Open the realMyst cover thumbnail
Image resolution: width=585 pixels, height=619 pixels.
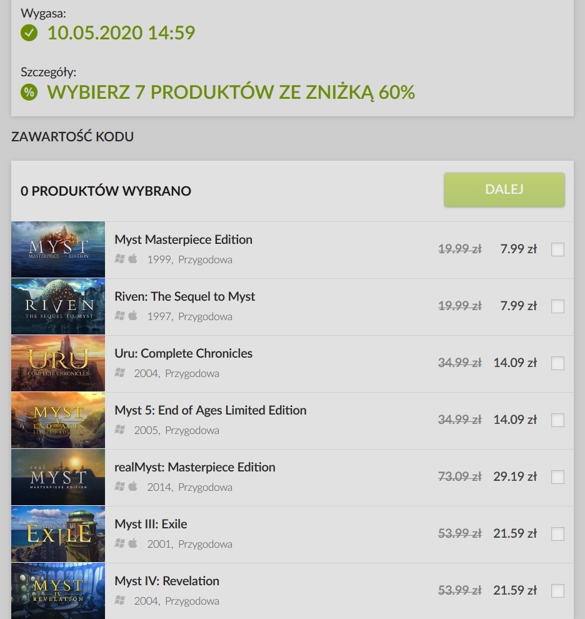(58, 477)
